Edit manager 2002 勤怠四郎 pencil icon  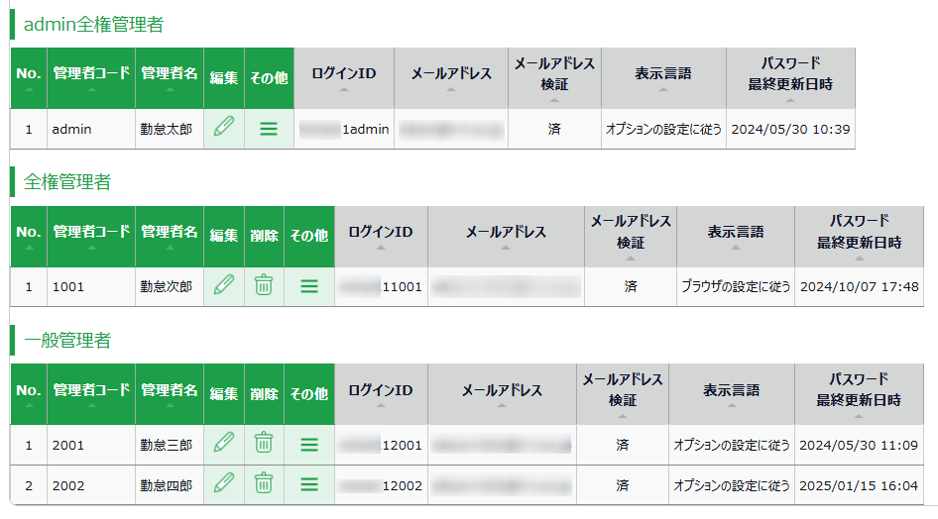[x=224, y=483]
